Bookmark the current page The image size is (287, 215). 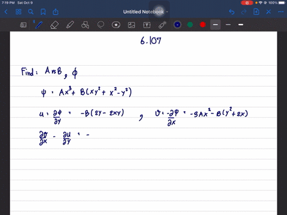point(43,12)
